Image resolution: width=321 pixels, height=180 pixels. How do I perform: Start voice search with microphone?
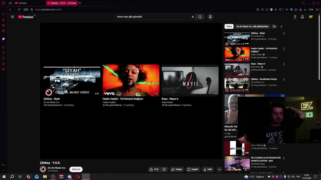point(210,17)
